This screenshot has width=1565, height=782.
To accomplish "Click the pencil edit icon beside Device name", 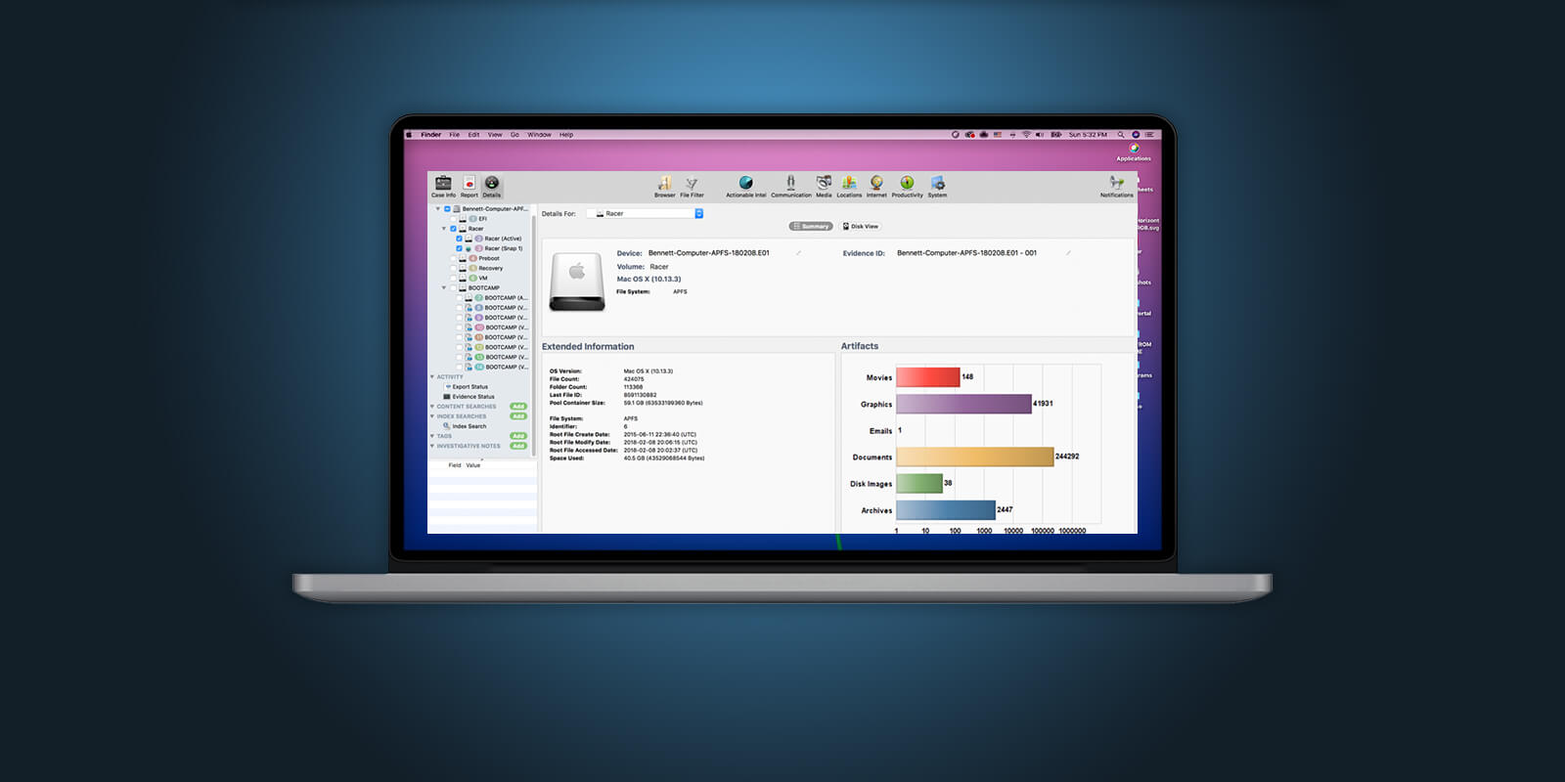I will click(x=798, y=253).
